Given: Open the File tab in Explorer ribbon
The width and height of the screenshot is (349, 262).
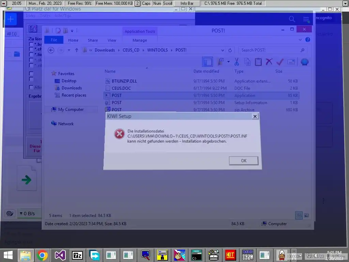Looking at the screenshot, I should click(x=54, y=40).
